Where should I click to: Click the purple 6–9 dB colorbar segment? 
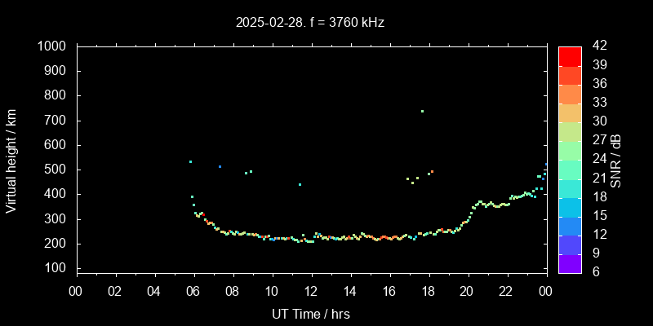569,263
